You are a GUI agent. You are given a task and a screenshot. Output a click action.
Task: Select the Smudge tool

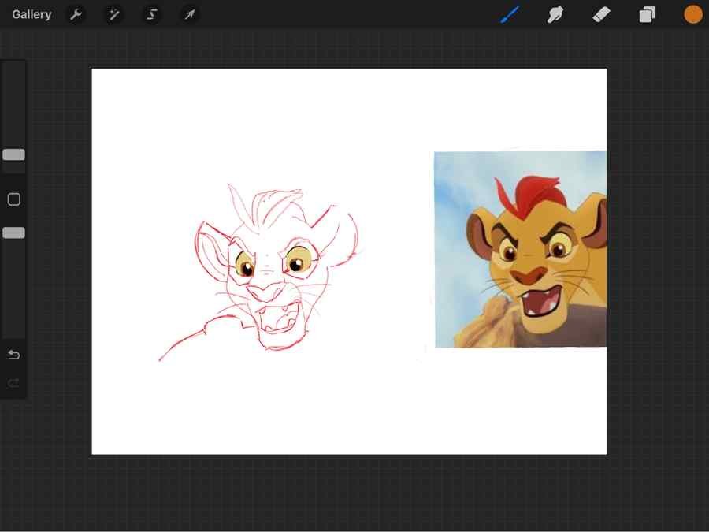(555, 14)
